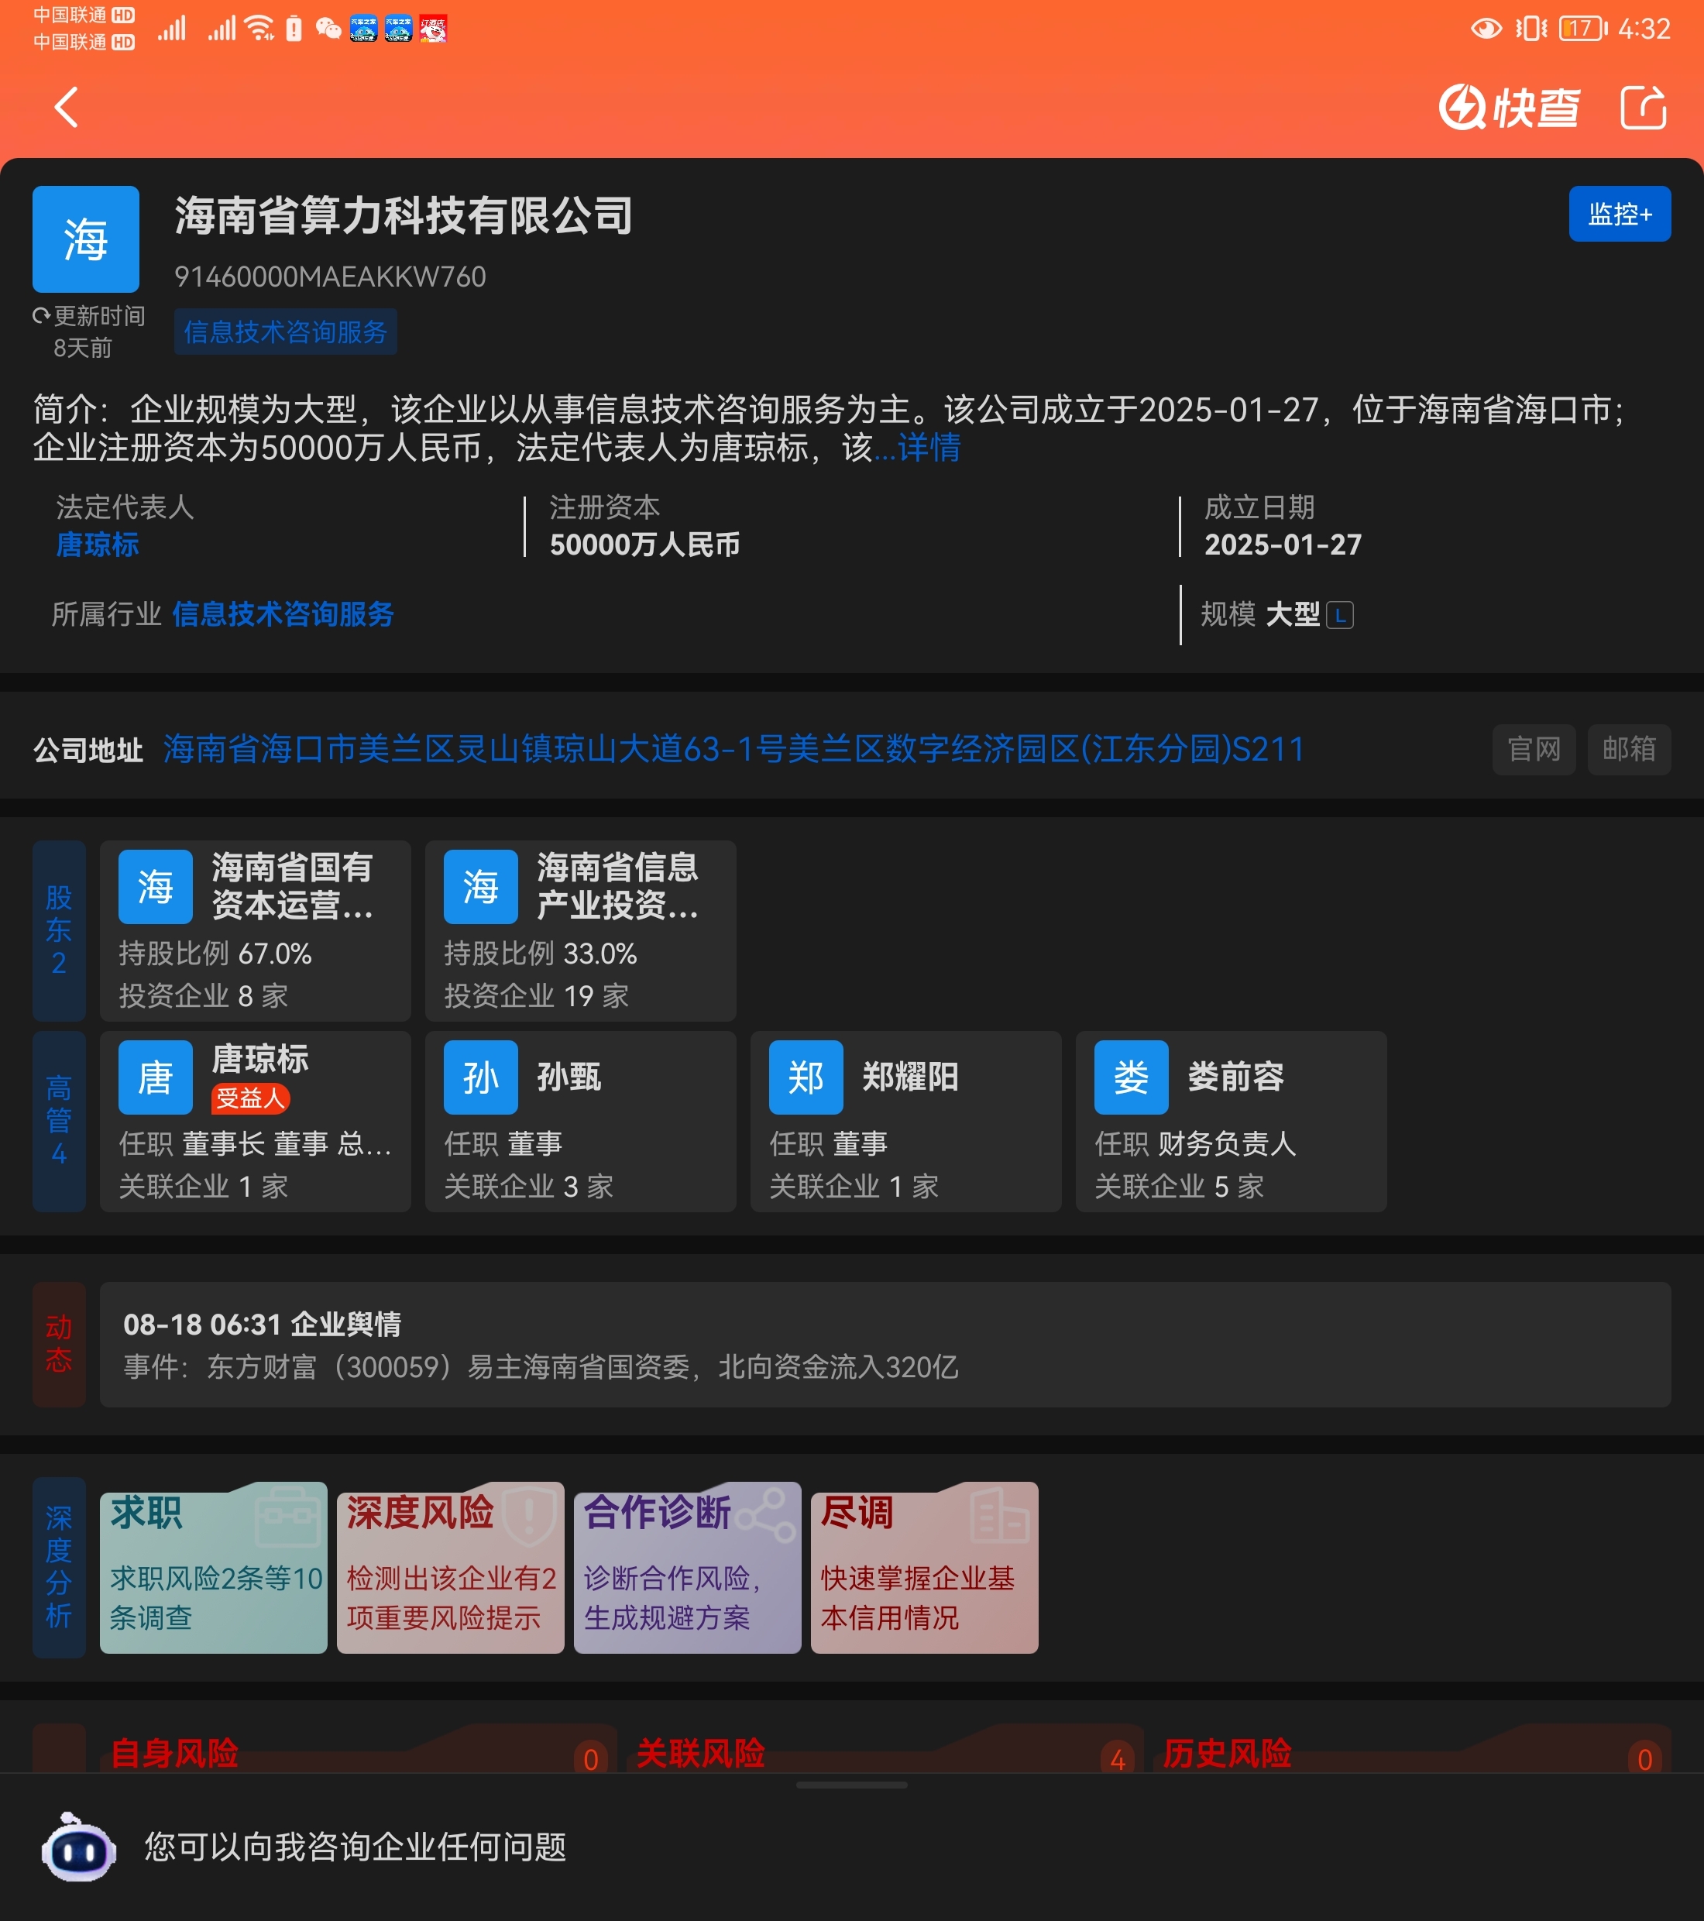Open executive 孙甄 name
Image resolution: width=1704 pixels, height=1921 pixels.
569,1077
